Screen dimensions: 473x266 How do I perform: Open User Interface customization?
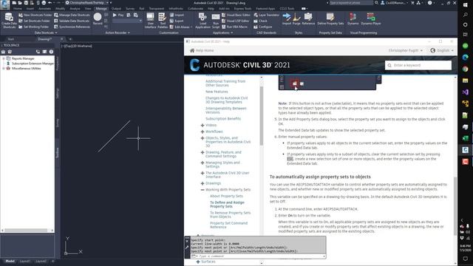(x=150, y=21)
